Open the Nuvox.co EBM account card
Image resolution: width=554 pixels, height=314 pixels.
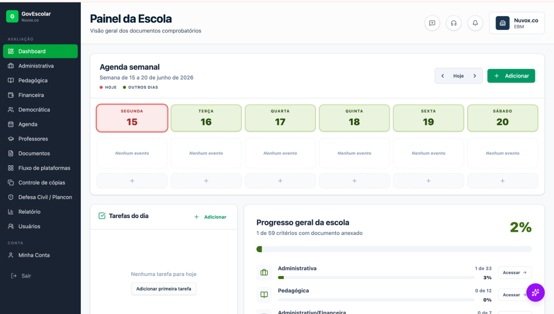click(517, 23)
